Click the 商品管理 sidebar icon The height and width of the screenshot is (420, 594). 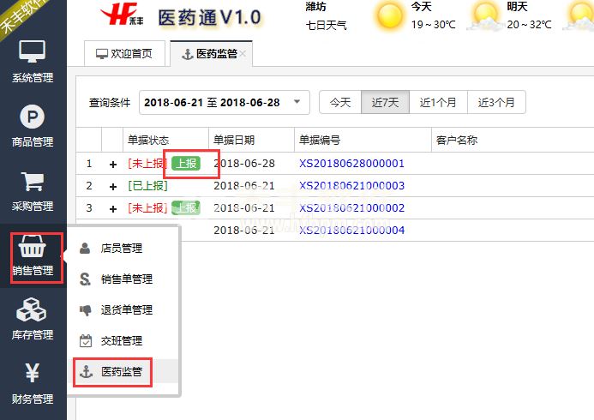click(x=32, y=117)
